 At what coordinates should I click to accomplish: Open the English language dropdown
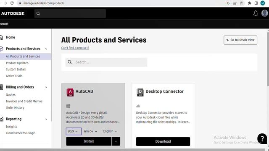[x=110, y=131]
